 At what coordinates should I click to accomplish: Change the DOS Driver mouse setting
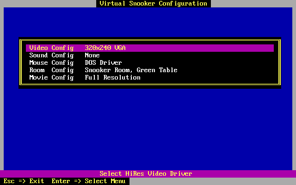point(103,63)
